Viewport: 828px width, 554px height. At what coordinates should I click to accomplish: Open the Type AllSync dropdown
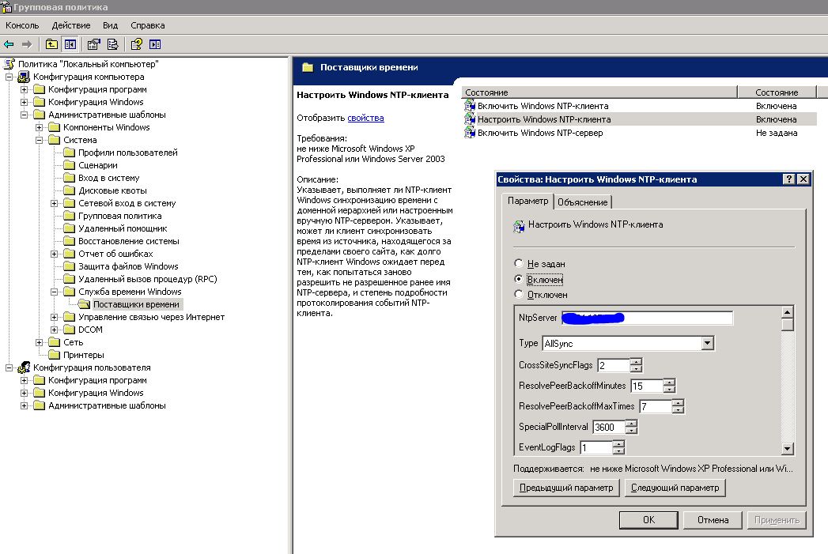pos(708,344)
